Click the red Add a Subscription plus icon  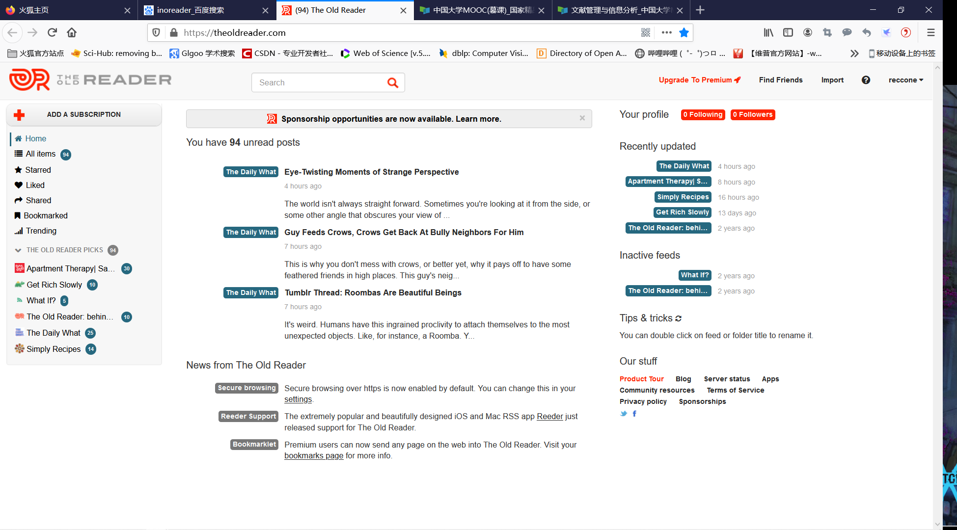click(x=19, y=114)
